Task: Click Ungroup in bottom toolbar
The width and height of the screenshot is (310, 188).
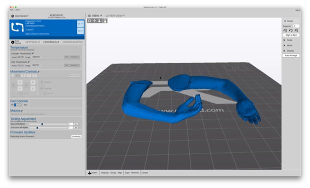Action: (105, 173)
